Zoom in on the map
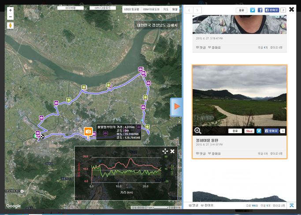Image resolution: width=301 pixels, height=215 pixels. [11, 10]
